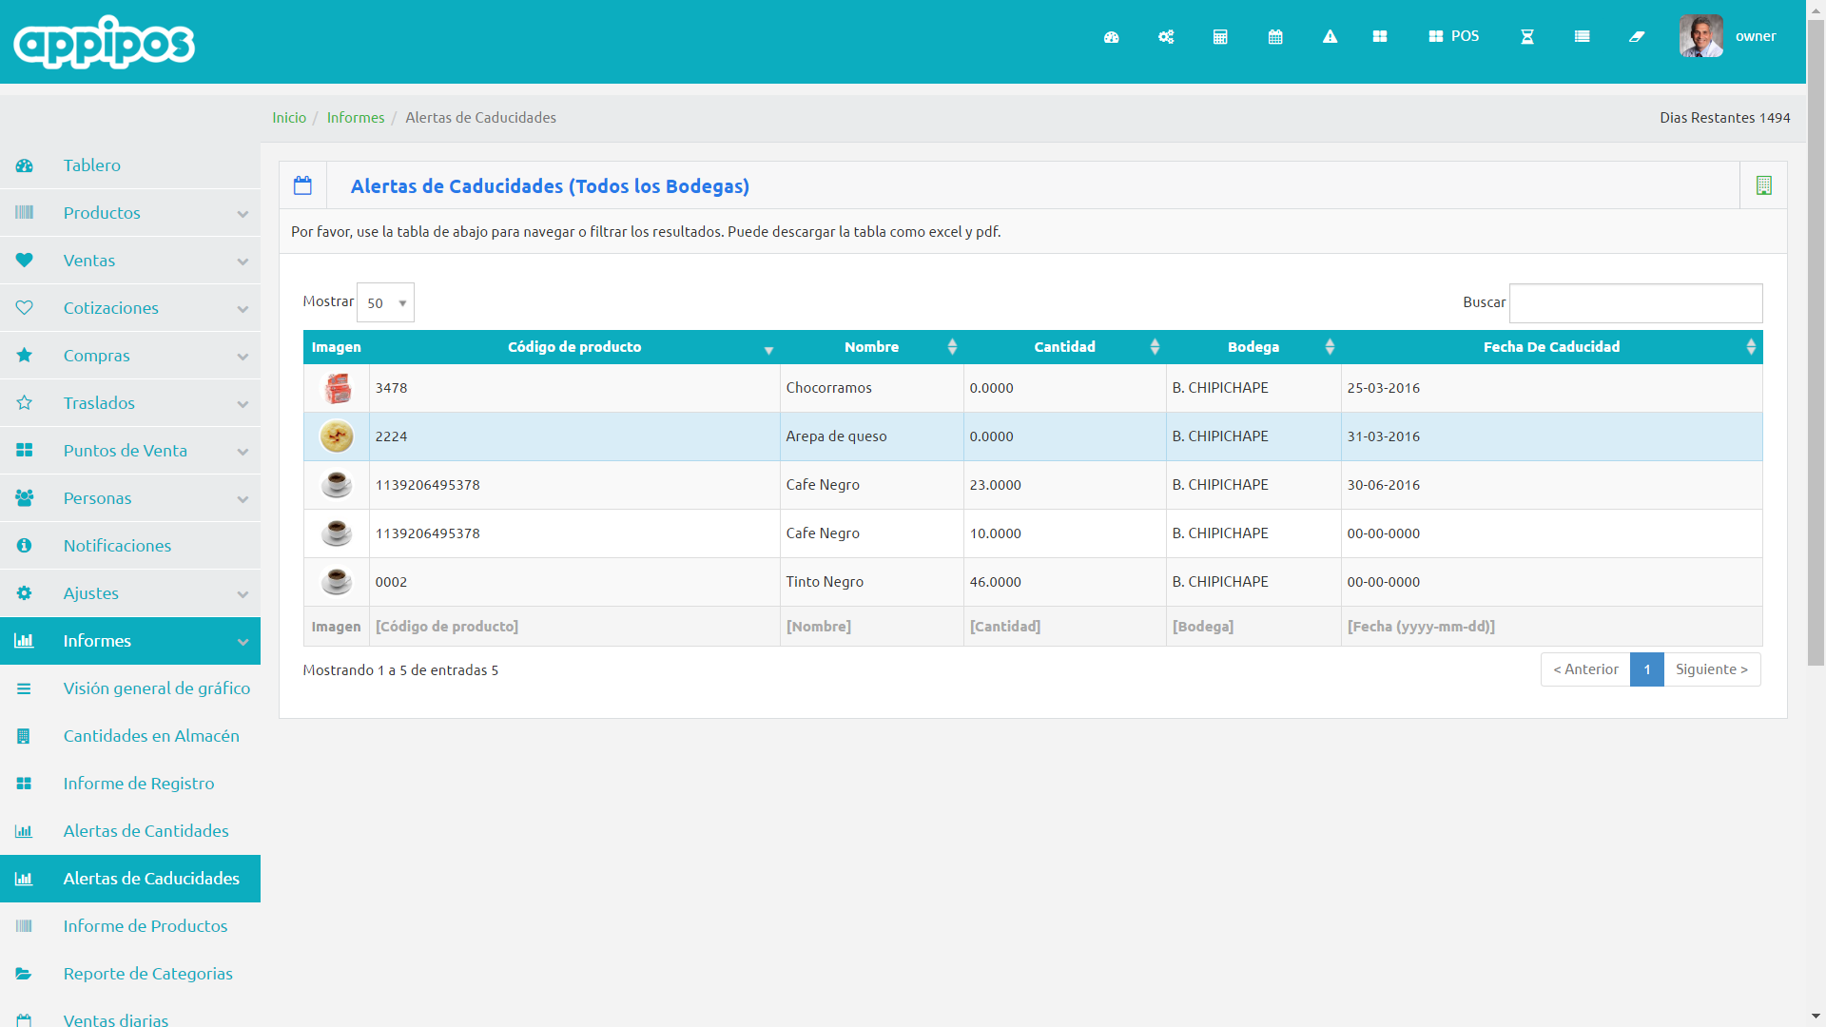Click the Buscar search input field
This screenshot has height=1027, width=1826.
pos(1635,302)
